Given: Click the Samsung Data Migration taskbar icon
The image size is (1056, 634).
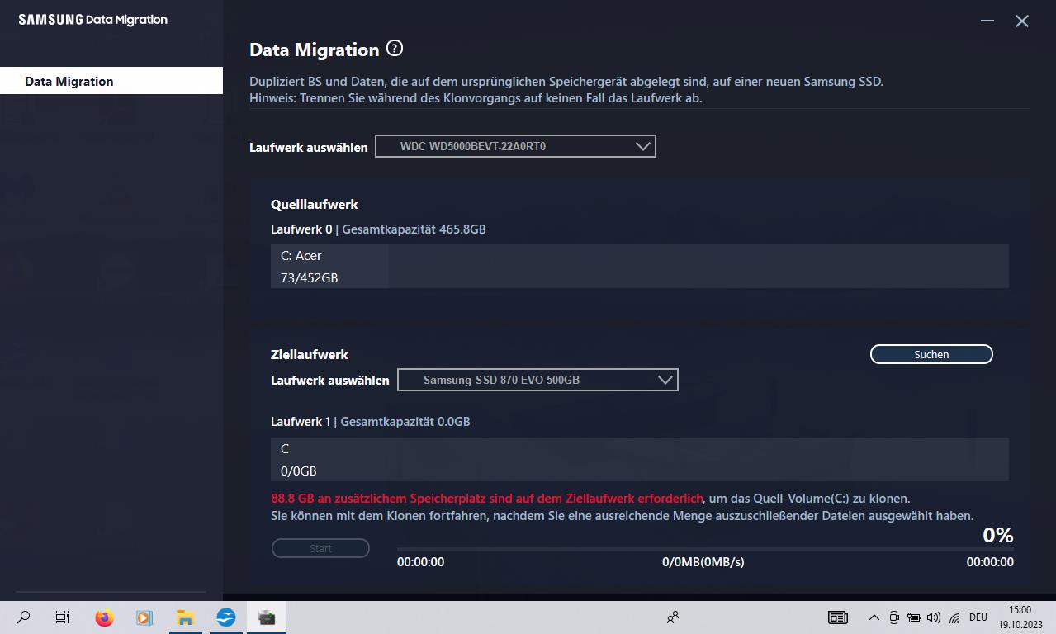Looking at the screenshot, I should (x=266, y=617).
